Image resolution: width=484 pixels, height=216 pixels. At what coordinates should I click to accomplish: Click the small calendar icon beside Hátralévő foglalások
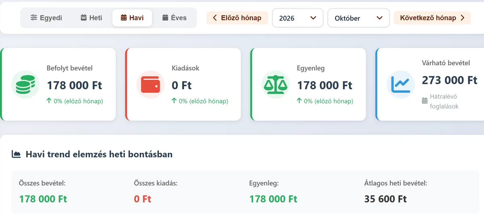point(425,100)
